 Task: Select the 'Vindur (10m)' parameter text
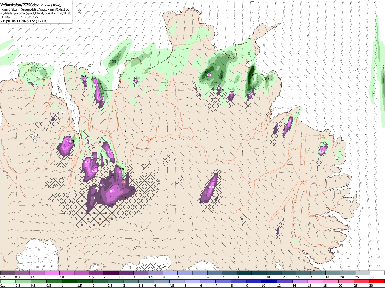[51, 5]
